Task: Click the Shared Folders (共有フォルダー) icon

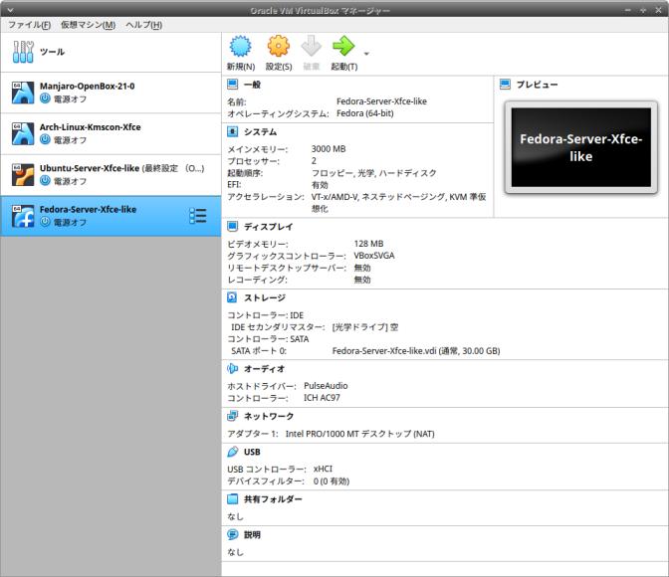Action: [x=233, y=499]
